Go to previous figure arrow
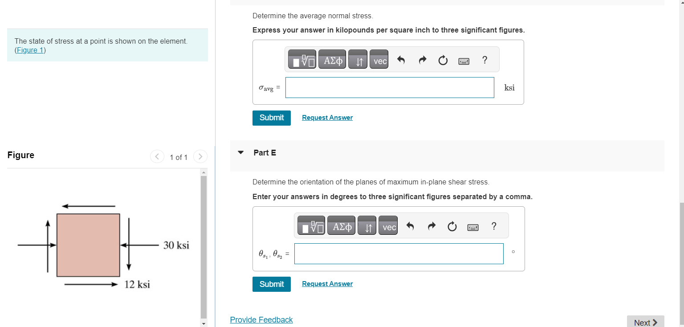 [157, 157]
